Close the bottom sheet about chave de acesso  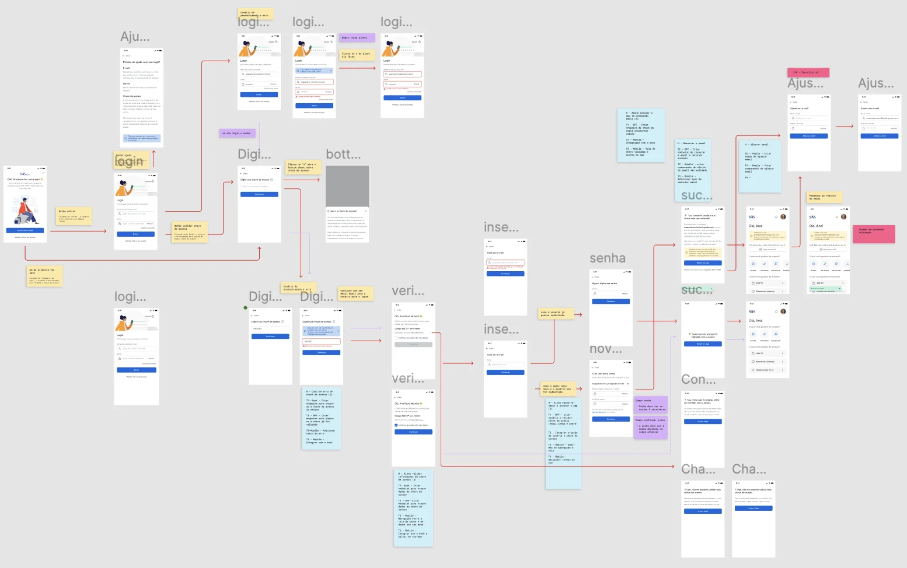tap(366, 211)
